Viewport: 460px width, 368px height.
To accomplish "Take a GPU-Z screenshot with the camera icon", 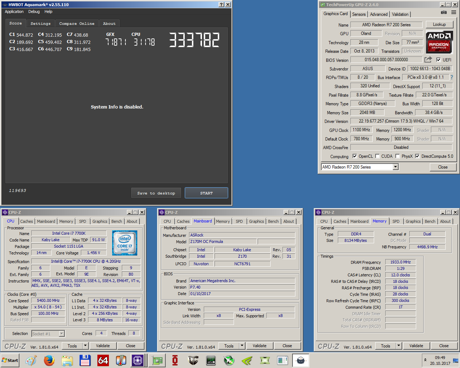I will pos(444,12).
